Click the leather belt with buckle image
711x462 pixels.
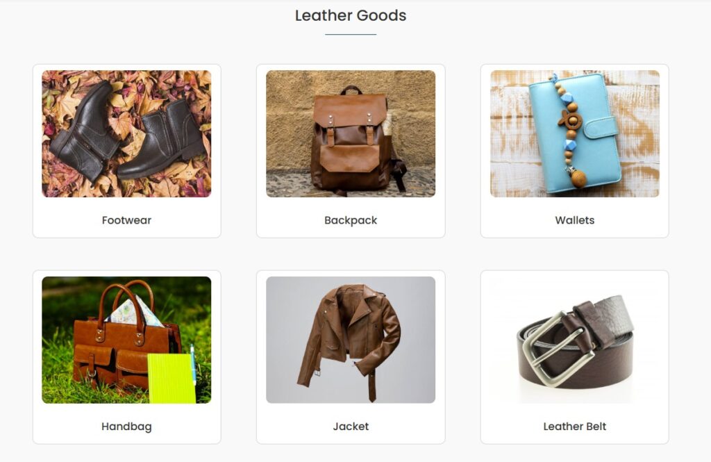[x=574, y=340]
